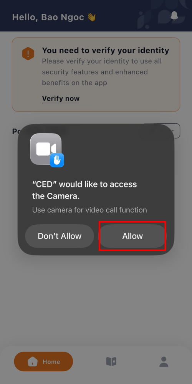The image size is (192, 384).
Task: Tap the waving hand emoji
Action: pos(92,17)
